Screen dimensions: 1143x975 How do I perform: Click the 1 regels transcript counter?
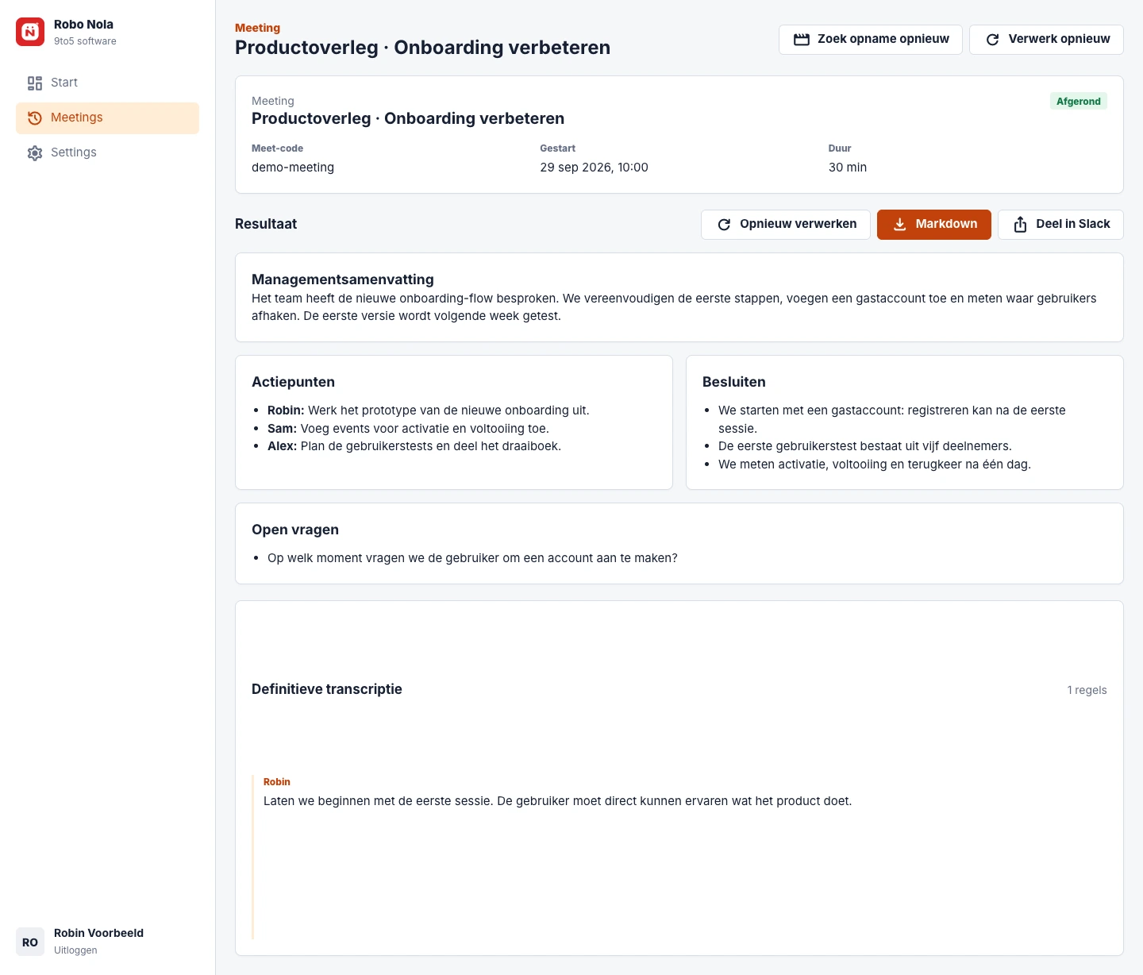[1087, 690]
